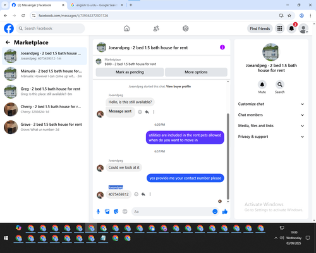Open the Groups icon in top navigation
This screenshot has height=253, width=316.
(186, 28)
